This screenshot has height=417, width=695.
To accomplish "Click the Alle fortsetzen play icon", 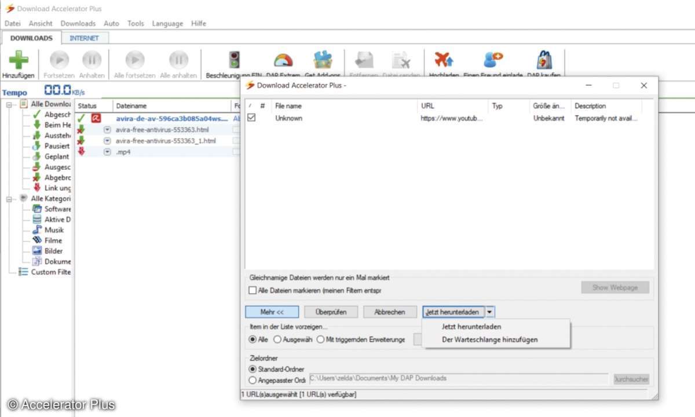I will tap(135, 60).
